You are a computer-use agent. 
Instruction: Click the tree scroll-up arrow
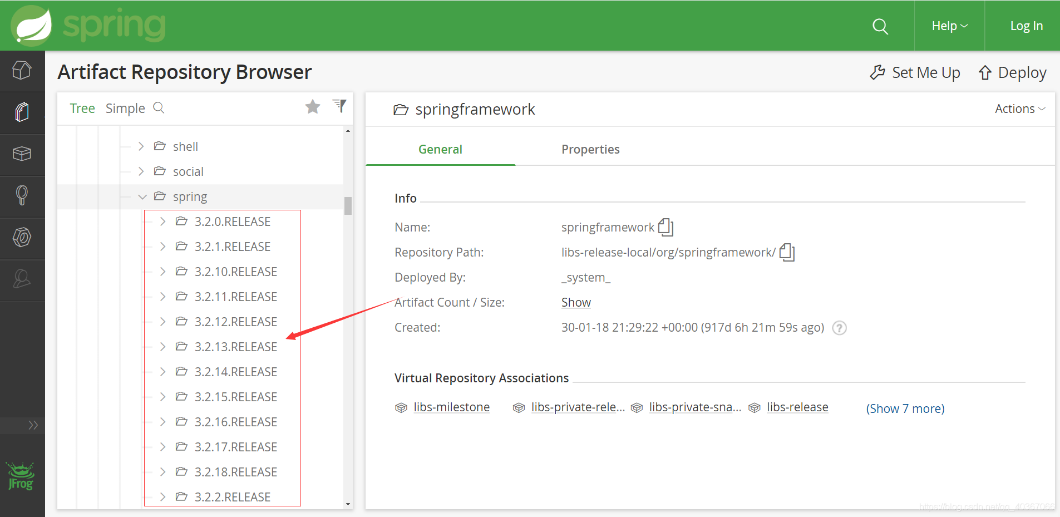point(348,131)
